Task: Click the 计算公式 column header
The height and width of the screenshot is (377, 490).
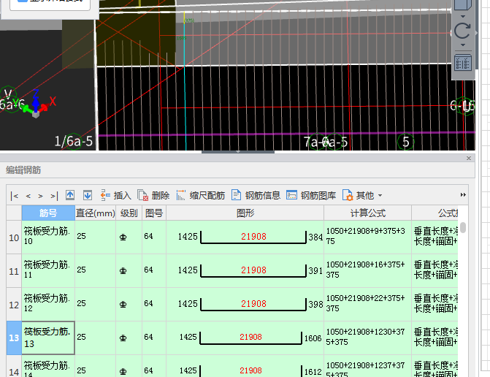Action: (367, 213)
